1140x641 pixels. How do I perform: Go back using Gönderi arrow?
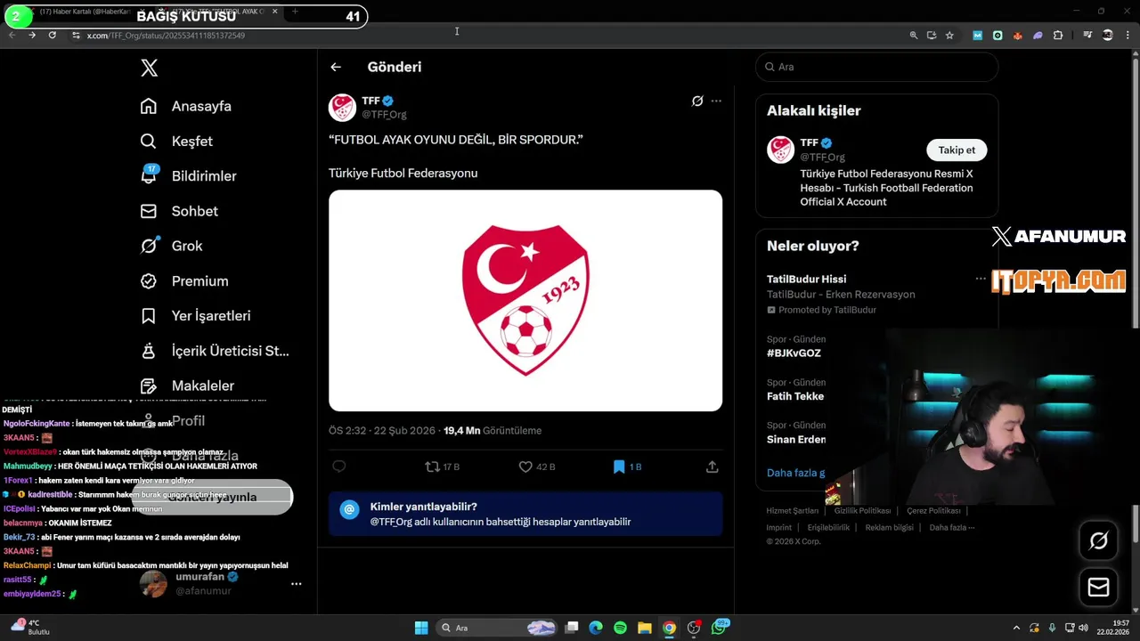click(336, 67)
